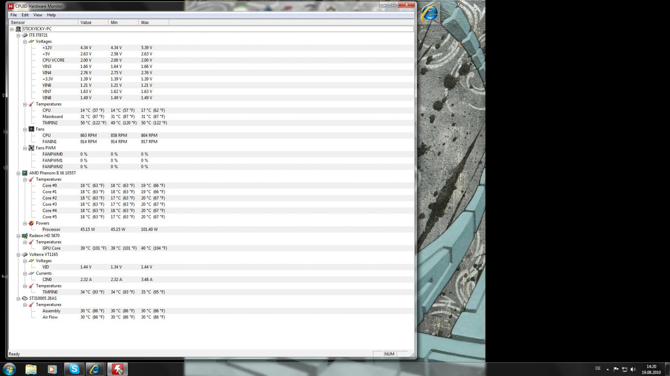The image size is (670, 376).
Task: Click the Voltages icon under Volterra VT1165
Action: (31, 261)
